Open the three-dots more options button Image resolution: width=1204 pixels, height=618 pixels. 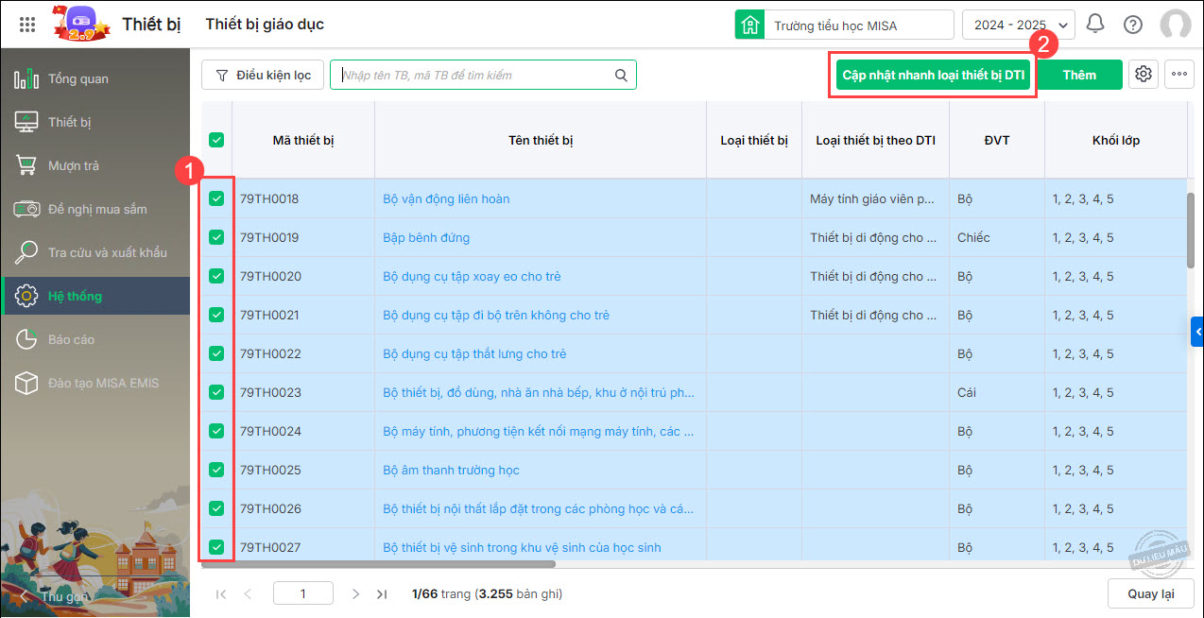coord(1179,75)
